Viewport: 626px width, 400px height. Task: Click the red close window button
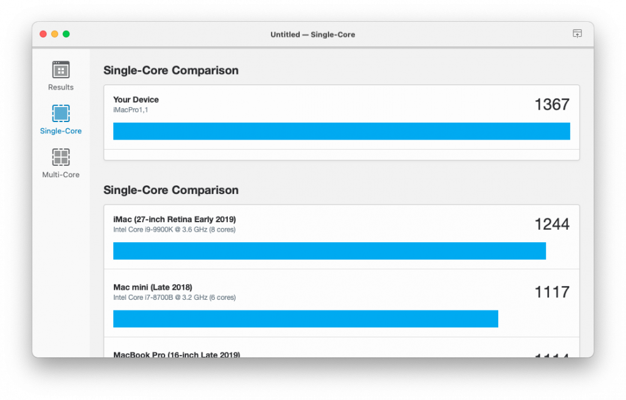pyautogui.click(x=43, y=34)
